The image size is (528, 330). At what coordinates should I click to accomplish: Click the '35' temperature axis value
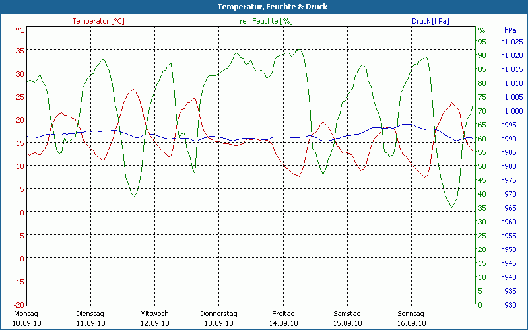[x=20, y=51]
